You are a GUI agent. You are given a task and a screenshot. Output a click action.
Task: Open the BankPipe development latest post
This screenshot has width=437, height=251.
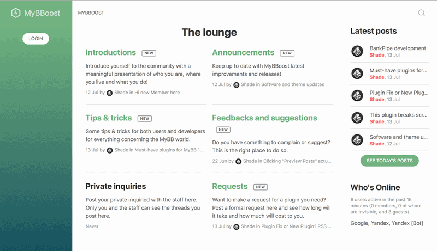pos(397,48)
